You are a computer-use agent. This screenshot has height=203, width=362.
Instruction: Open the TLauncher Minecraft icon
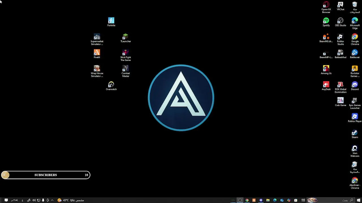point(126,38)
